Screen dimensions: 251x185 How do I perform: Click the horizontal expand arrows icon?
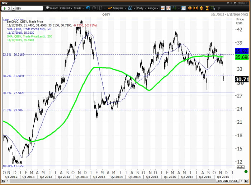[x=190, y=8]
